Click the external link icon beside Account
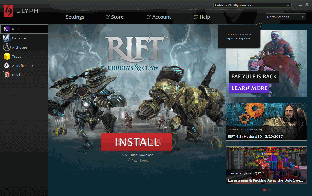This screenshot has height=196, width=312. click(149, 17)
